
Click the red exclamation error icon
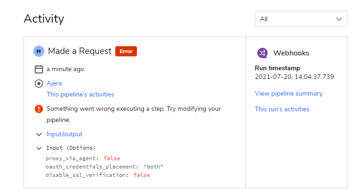(39, 109)
